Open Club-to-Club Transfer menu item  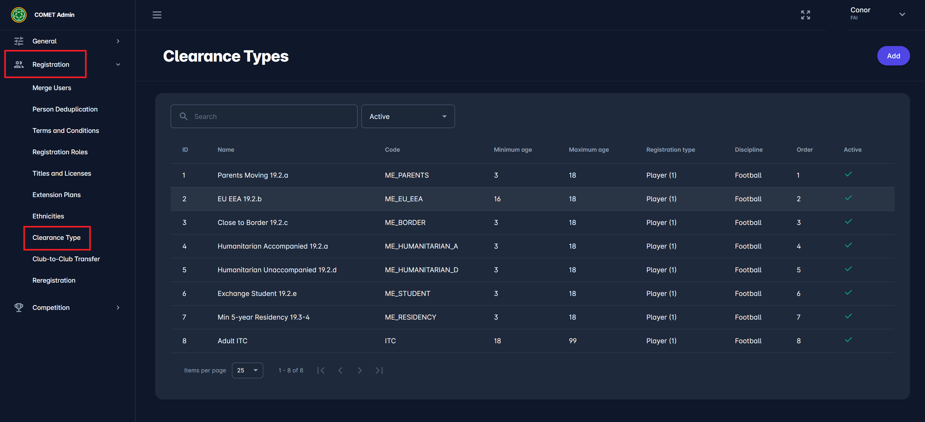(66, 259)
